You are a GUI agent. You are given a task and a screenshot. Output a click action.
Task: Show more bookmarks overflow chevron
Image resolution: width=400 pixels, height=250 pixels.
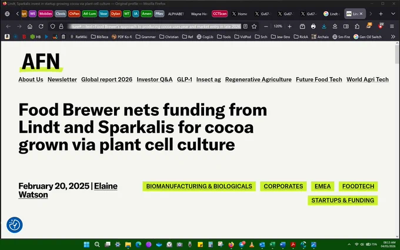click(393, 36)
